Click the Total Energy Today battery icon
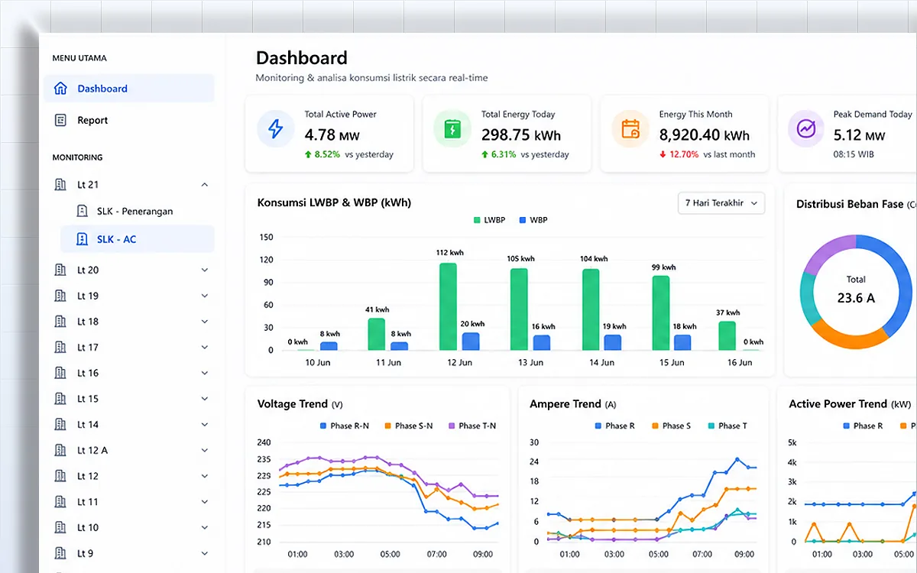This screenshot has width=917, height=573. (x=452, y=129)
